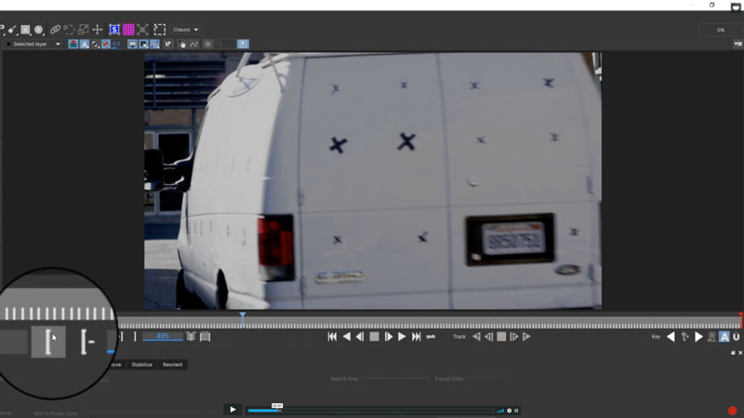
Task: Click the light blue highlighted view button
Action: coord(243,44)
